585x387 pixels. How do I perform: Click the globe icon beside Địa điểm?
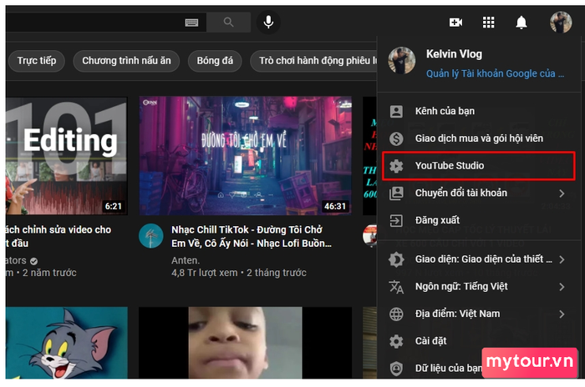tap(396, 314)
